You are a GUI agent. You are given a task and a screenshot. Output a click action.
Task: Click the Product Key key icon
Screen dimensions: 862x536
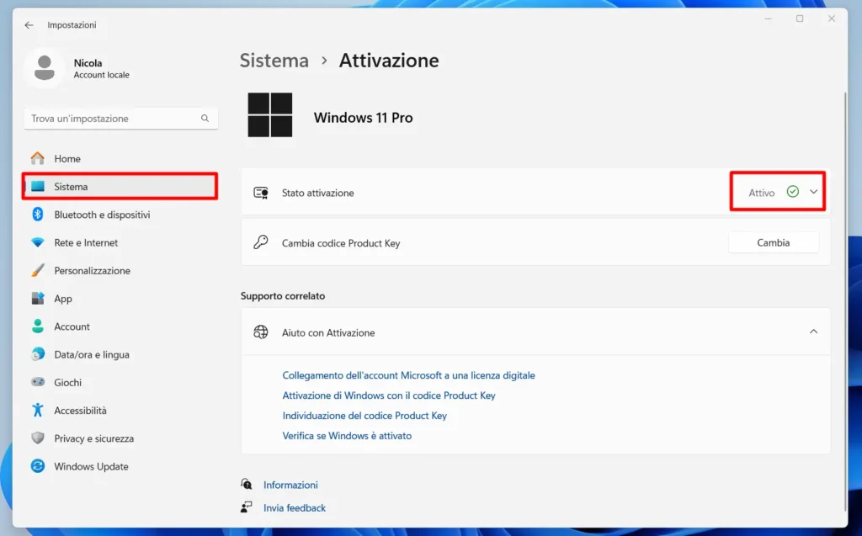pos(261,242)
